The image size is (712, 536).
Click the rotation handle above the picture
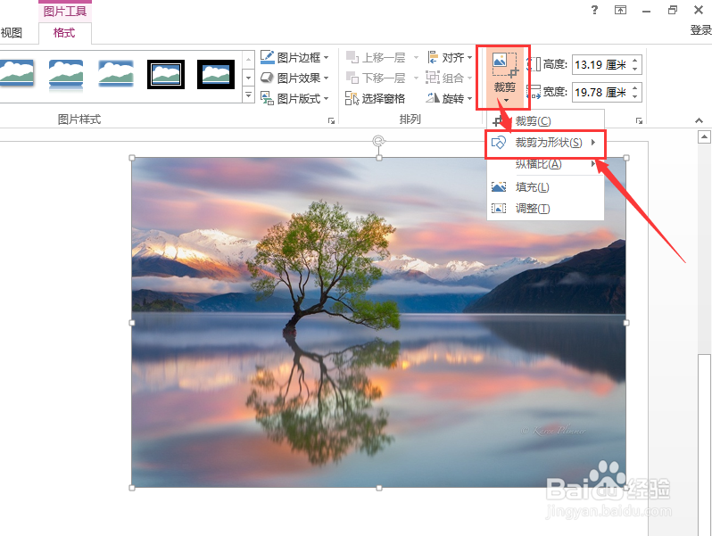coord(378,141)
